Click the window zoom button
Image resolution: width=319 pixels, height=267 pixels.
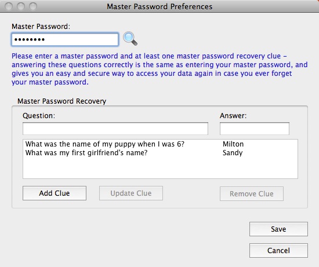point(33,6)
